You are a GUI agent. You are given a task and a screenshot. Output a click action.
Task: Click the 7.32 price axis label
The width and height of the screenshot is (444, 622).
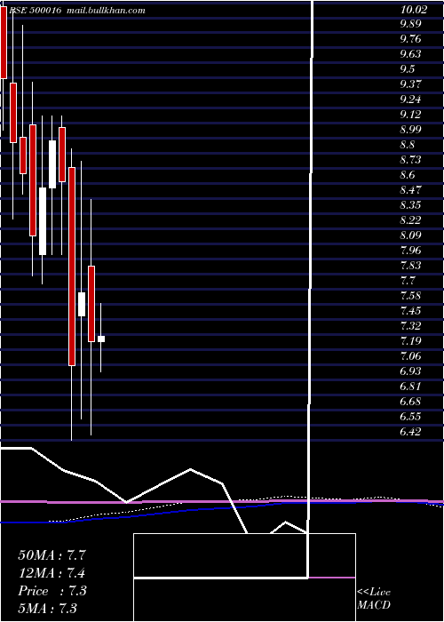coord(410,326)
